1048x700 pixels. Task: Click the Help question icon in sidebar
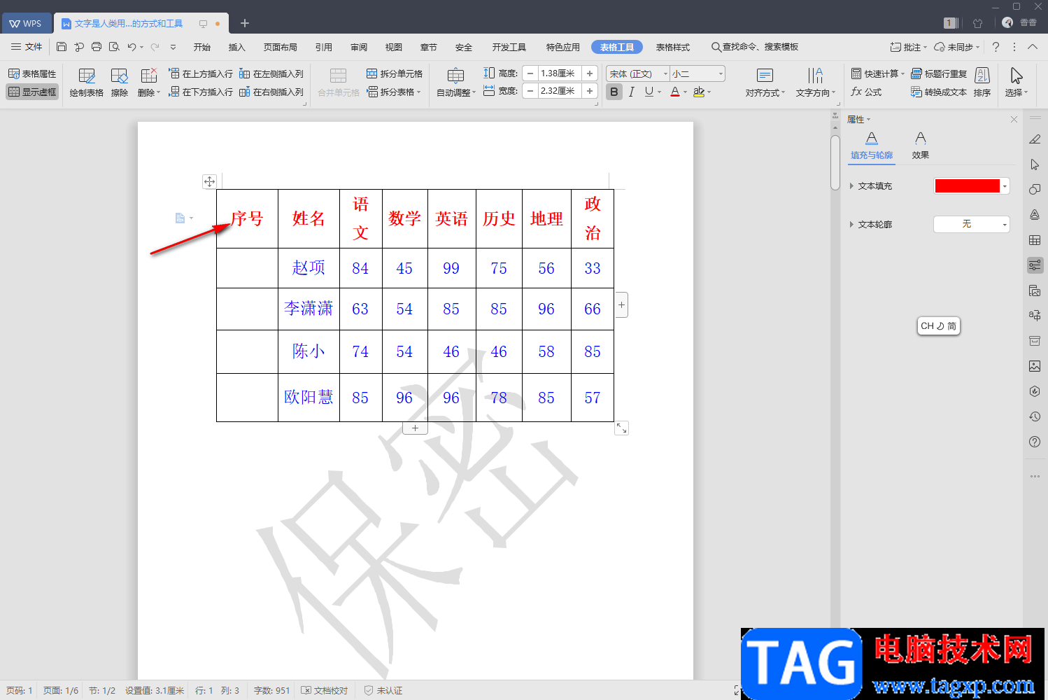1035,442
